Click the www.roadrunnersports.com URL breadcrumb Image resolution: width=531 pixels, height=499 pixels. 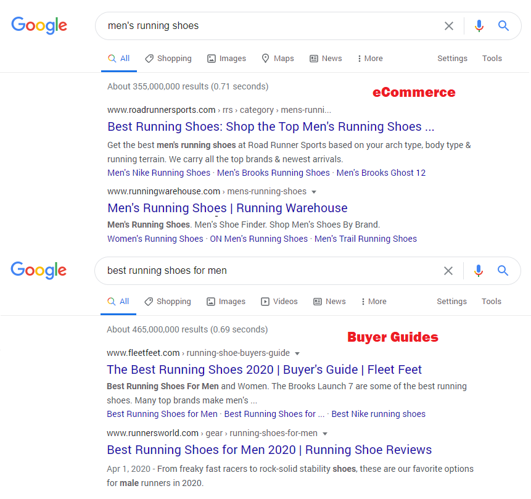pos(219,110)
